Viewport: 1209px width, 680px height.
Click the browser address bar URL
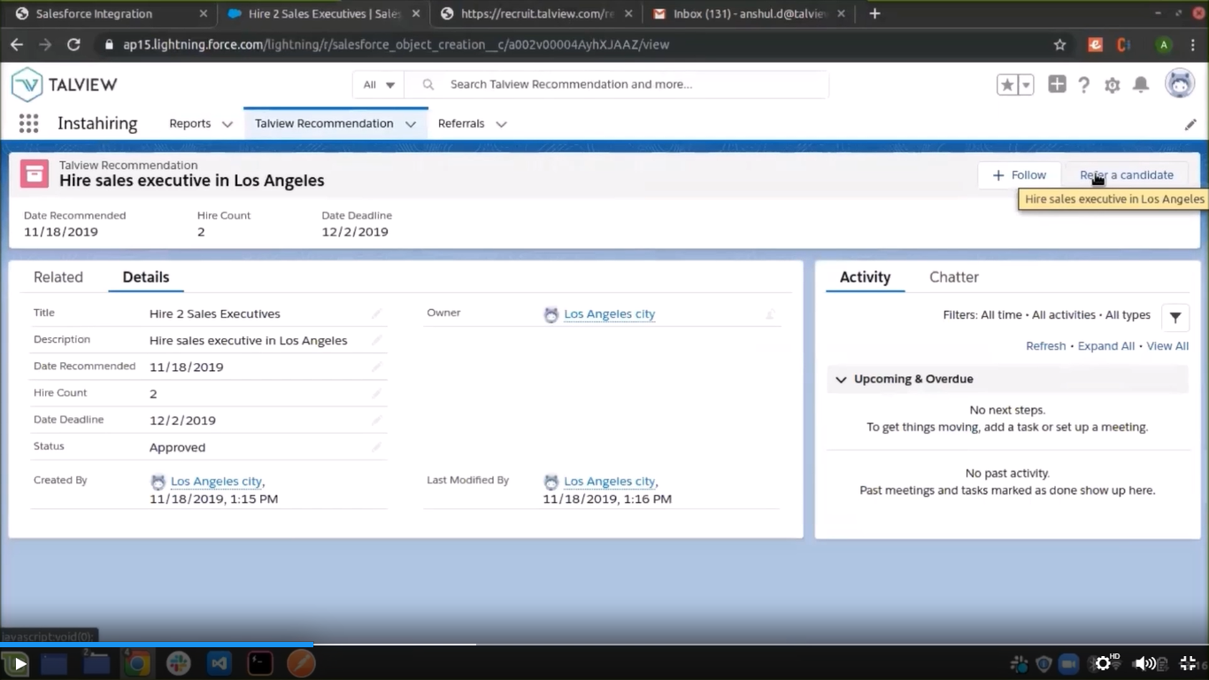point(397,44)
